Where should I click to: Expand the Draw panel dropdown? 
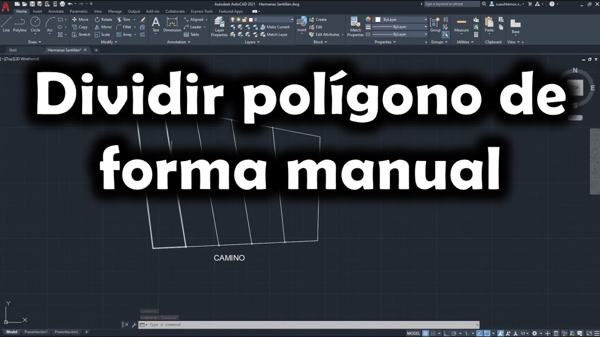click(x=34, y=42)
